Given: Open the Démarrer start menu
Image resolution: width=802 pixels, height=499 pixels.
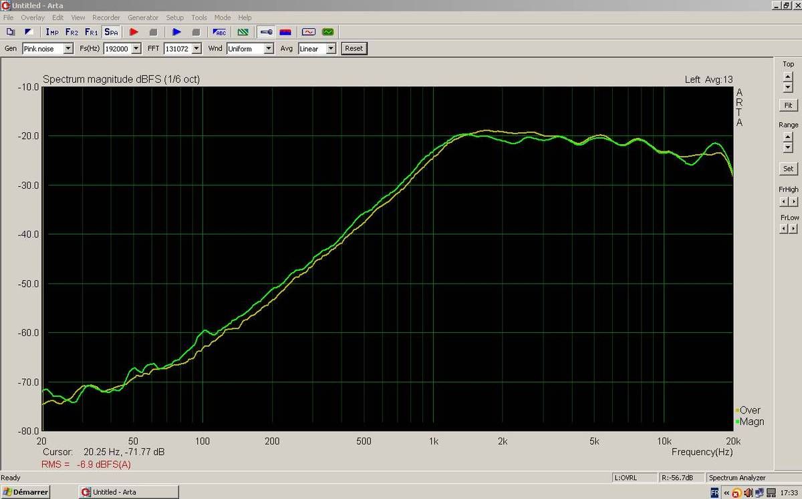Looking at the screenshot, I should pyautogui.click(x=25, y=492).
